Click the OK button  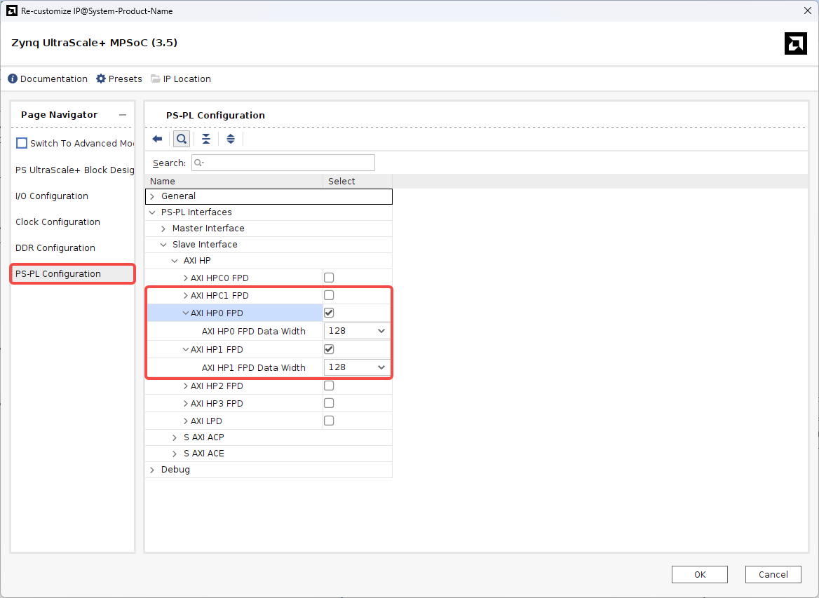coord(699,574)
